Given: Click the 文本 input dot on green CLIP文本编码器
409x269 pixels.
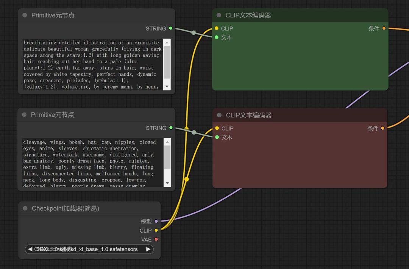Looking at the screenshot, I should (x=216, y=38).
